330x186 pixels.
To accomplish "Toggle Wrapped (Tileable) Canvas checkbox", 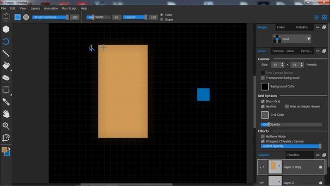I will tap(262, 141).
